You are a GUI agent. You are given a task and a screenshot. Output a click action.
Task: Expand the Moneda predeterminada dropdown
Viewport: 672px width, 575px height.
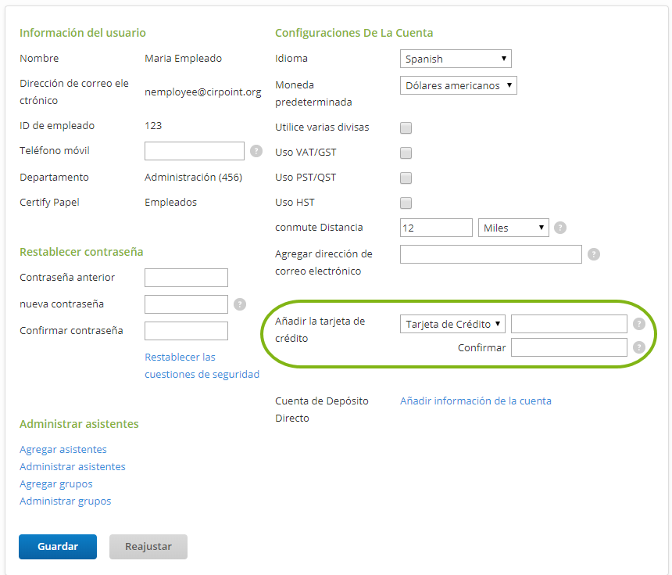(x=458, y=85)
